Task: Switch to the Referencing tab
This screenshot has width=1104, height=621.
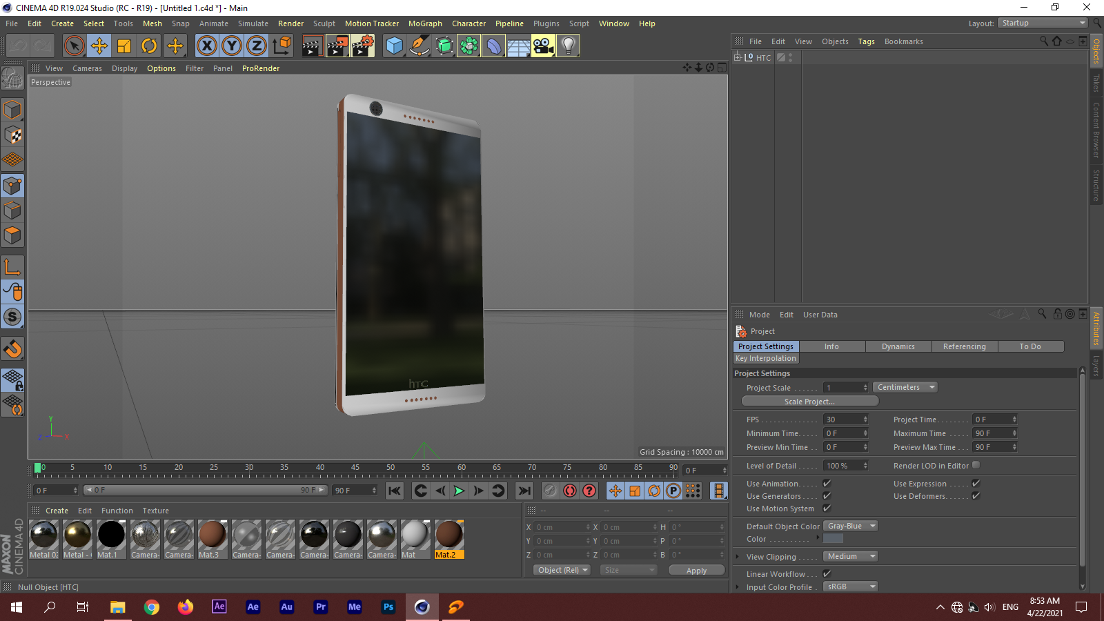Action: pyautogui.click(x=965, y=346)
